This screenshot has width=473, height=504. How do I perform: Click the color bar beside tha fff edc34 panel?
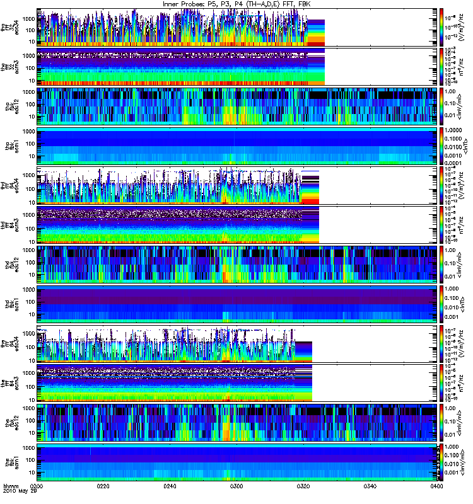click(x=441, y=27)
